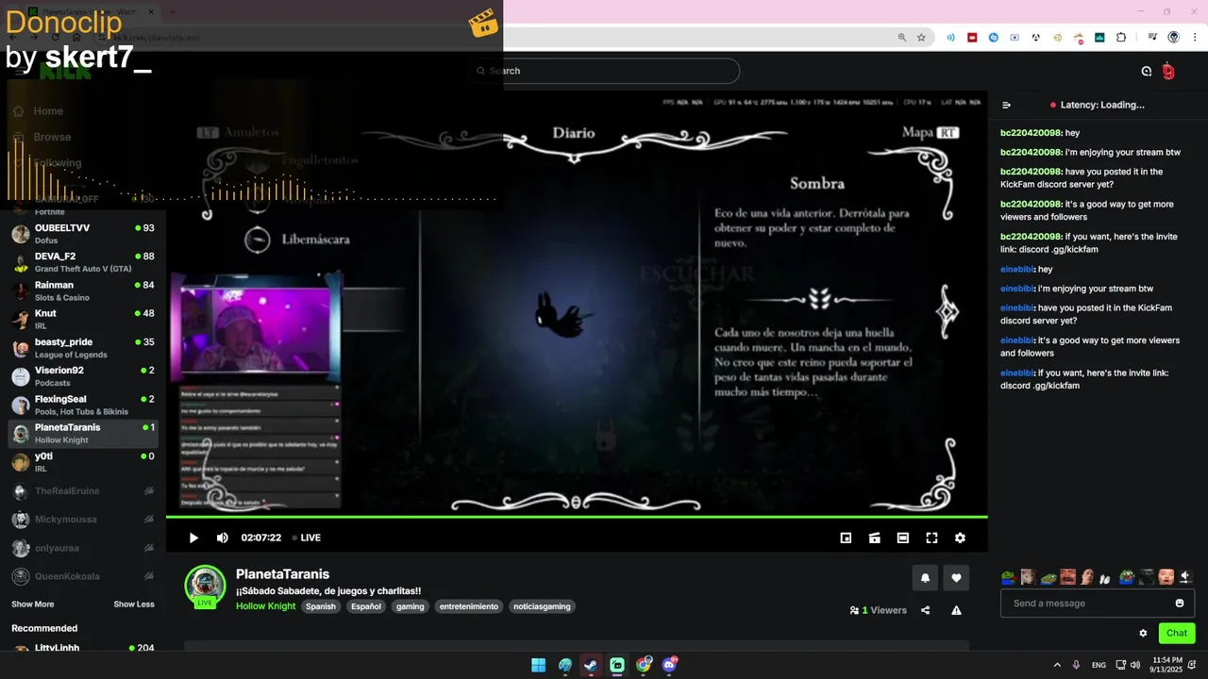The image size is (1208, 679).
Task: Select the Español tag
Action: pos(366,606)
